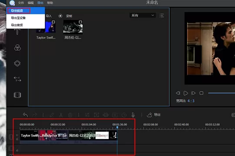Screen dimensions: 235x156
Task: Lock the first video track
Action: click(17, 139)
